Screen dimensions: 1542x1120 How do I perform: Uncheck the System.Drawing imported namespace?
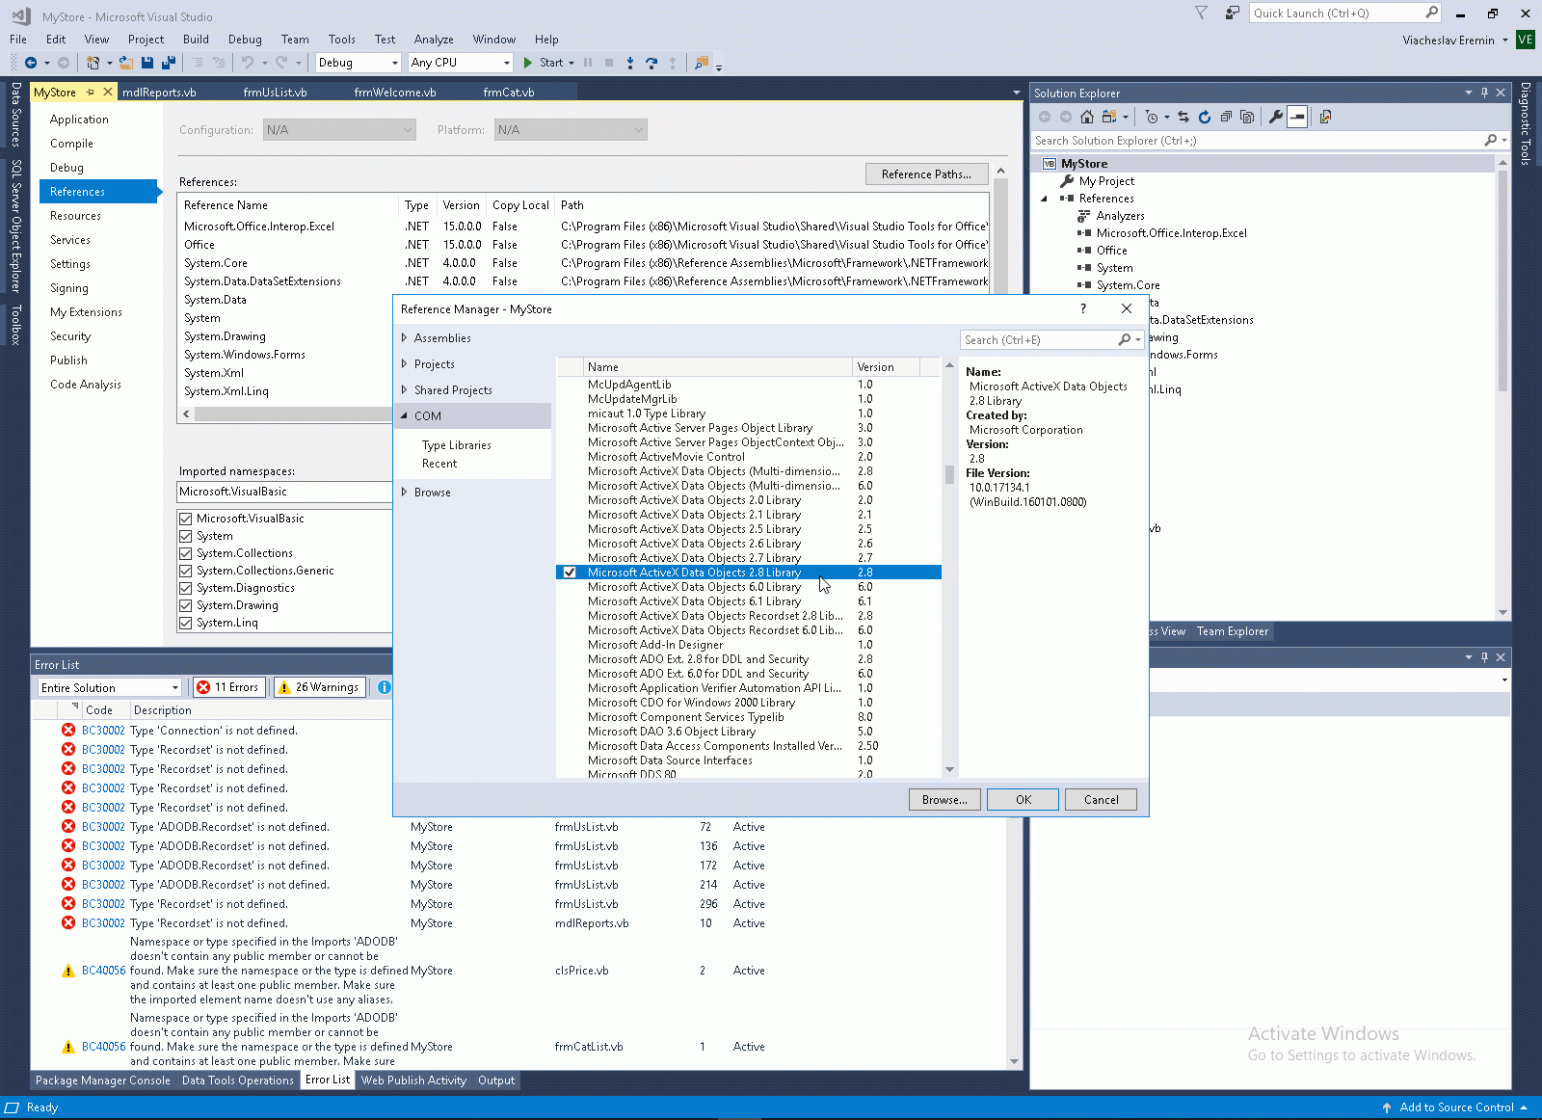tap(186, 605)
